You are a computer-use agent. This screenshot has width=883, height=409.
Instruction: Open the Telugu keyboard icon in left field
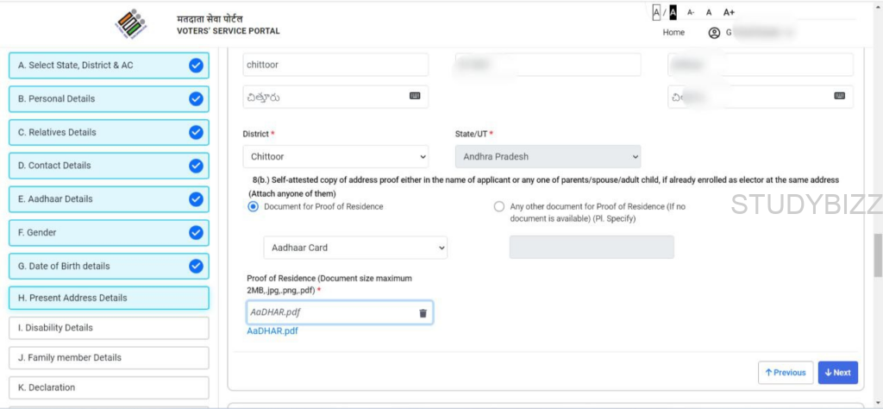click(x=415, y=96)
